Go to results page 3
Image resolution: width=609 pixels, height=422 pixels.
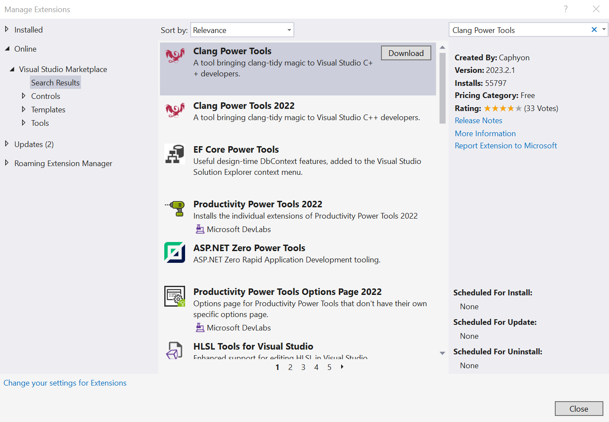[303, 367]
